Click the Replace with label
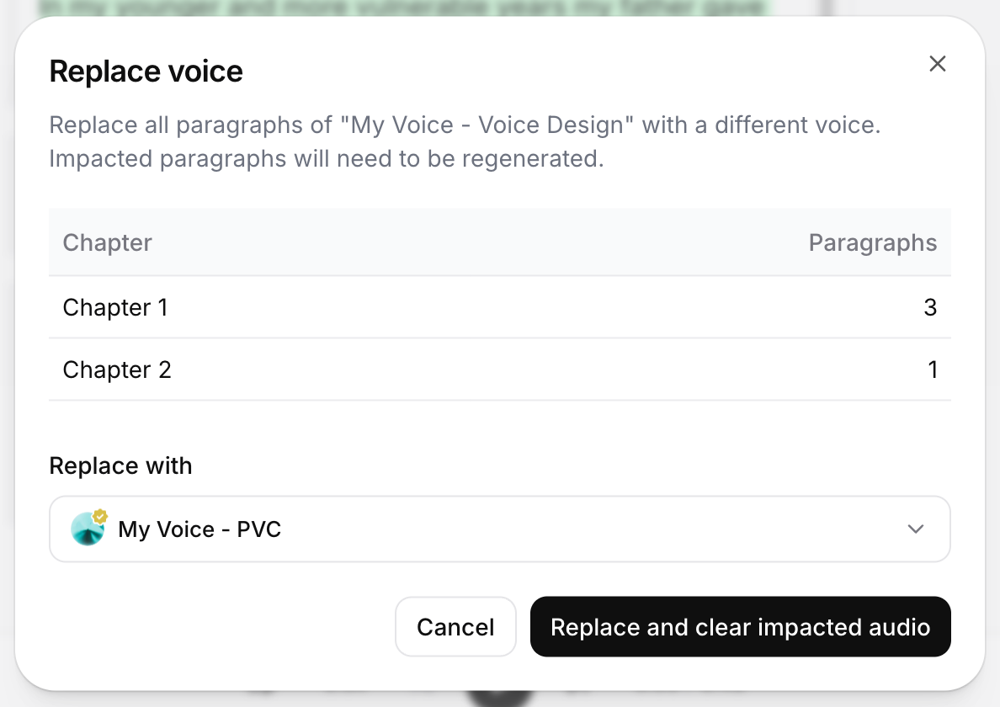 120,466
